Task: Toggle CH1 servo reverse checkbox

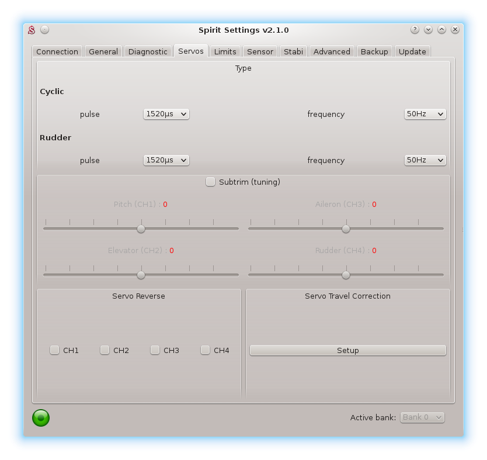Action: (55, 350)
